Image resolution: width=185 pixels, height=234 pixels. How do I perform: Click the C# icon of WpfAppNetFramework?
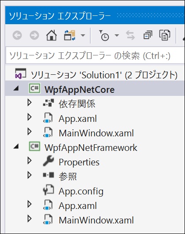[34, 146]
